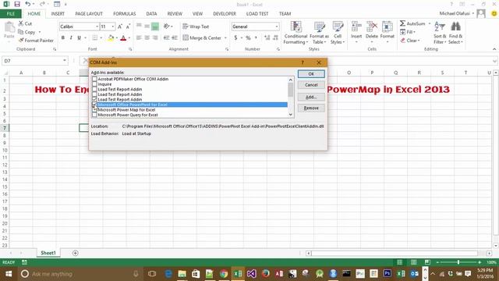Switch to the FORMULAS tab

[125, 14]
